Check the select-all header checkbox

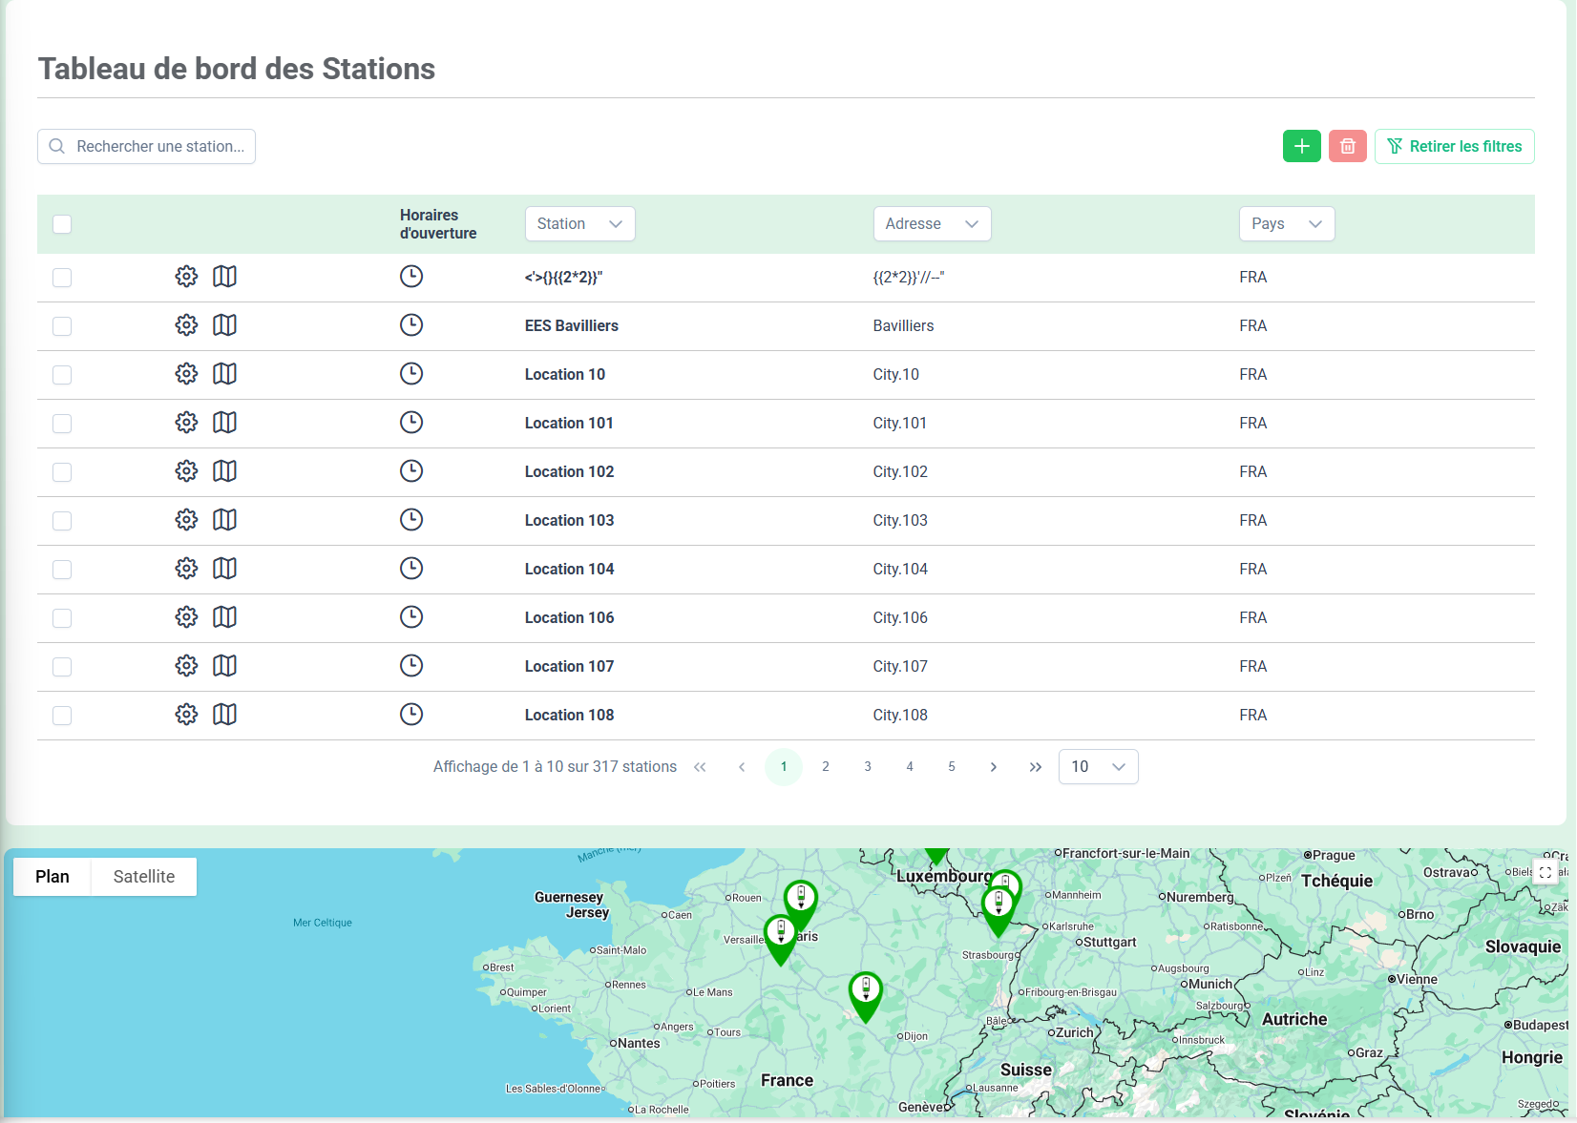62,224
